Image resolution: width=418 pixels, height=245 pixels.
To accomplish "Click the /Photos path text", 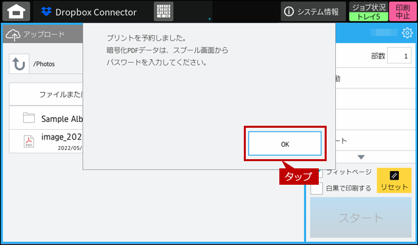I will [44, 64].
